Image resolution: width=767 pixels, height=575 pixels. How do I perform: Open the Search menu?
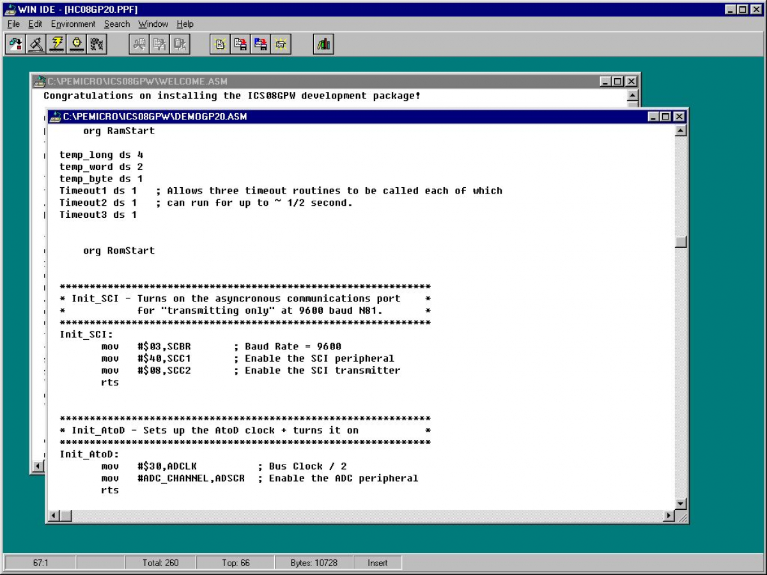click(x=116, y=24)
